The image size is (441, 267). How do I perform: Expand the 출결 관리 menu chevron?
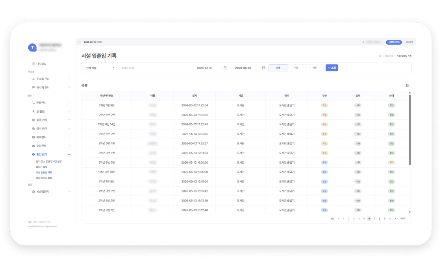(69, 120)
